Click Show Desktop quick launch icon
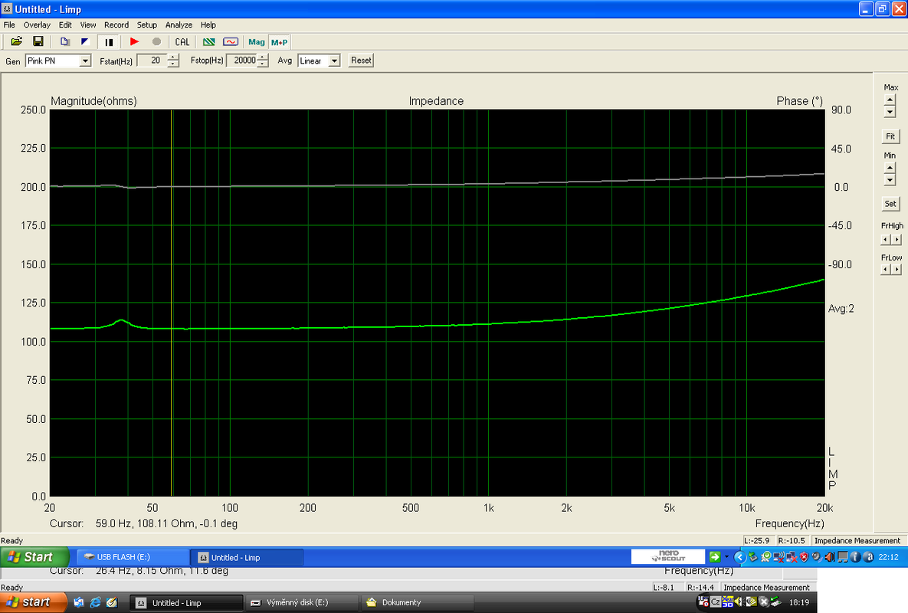 tap(112, 602)
